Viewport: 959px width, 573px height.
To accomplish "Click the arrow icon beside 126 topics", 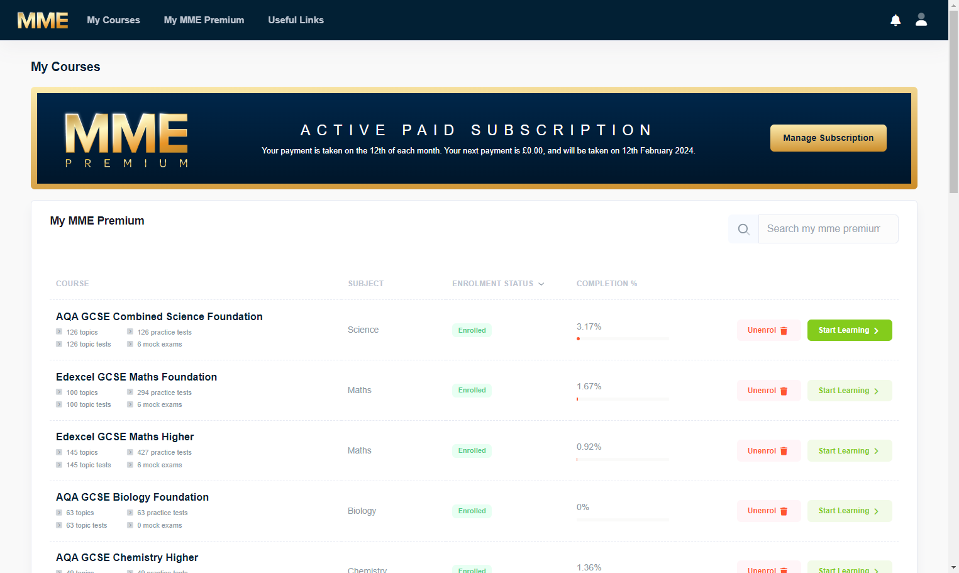I will tap(59, 332).
